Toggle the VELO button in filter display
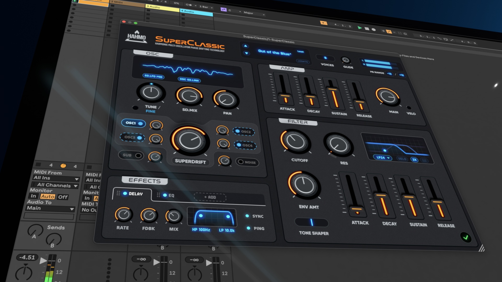 coord(402,159)
